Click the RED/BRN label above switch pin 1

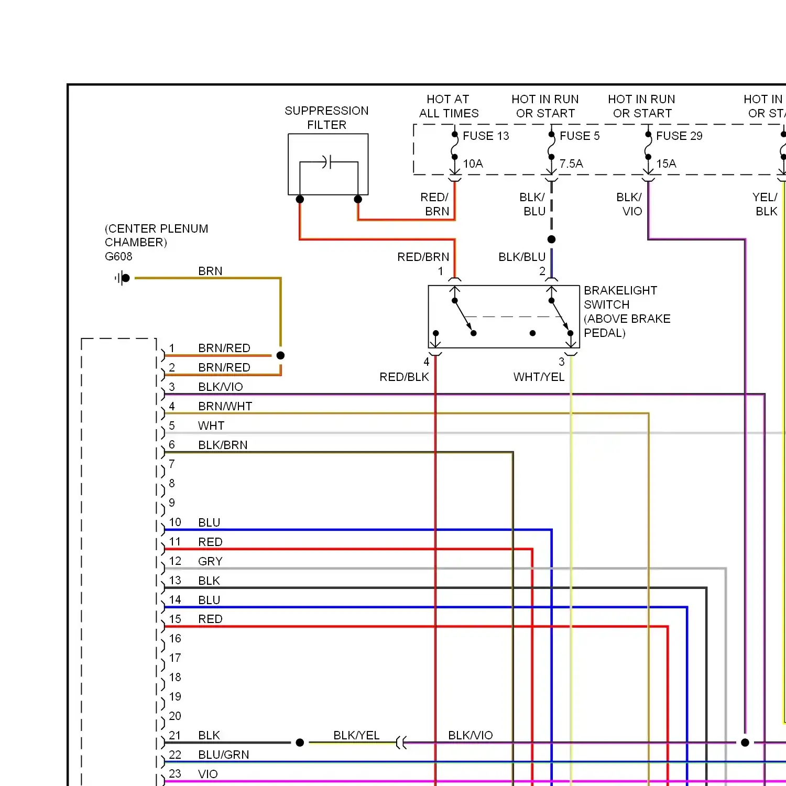tap(423, 257)
